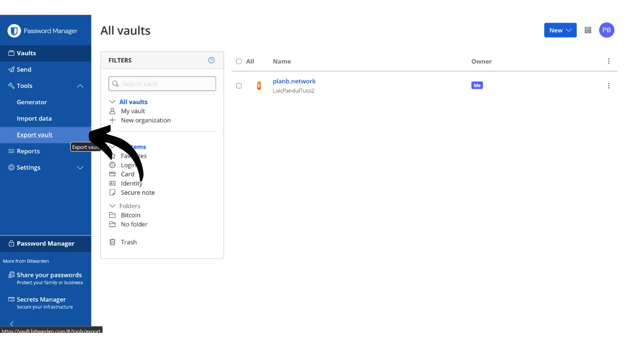626x348 pixels.
Task: Select Import data in the sidebar
Action: click(x=34, y=118)
